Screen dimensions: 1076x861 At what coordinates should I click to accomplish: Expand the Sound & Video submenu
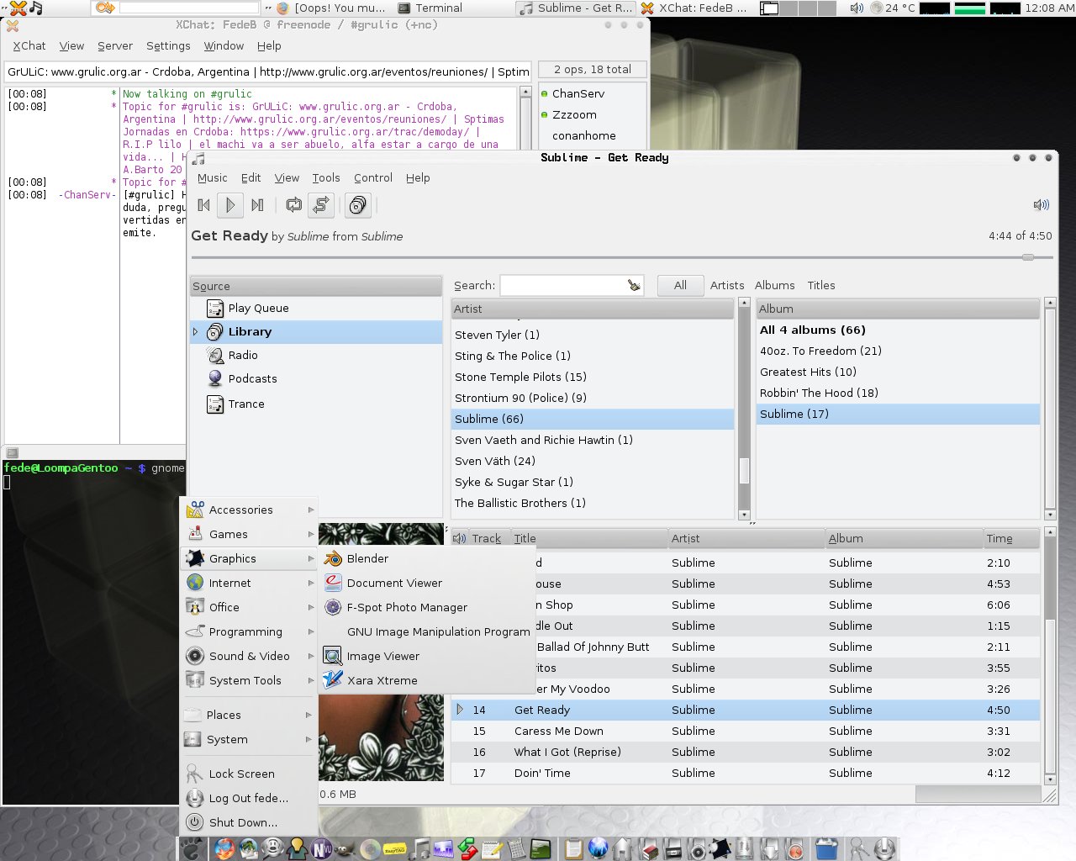point(250,656)
